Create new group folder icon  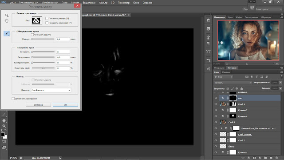[x=265, y=158]
